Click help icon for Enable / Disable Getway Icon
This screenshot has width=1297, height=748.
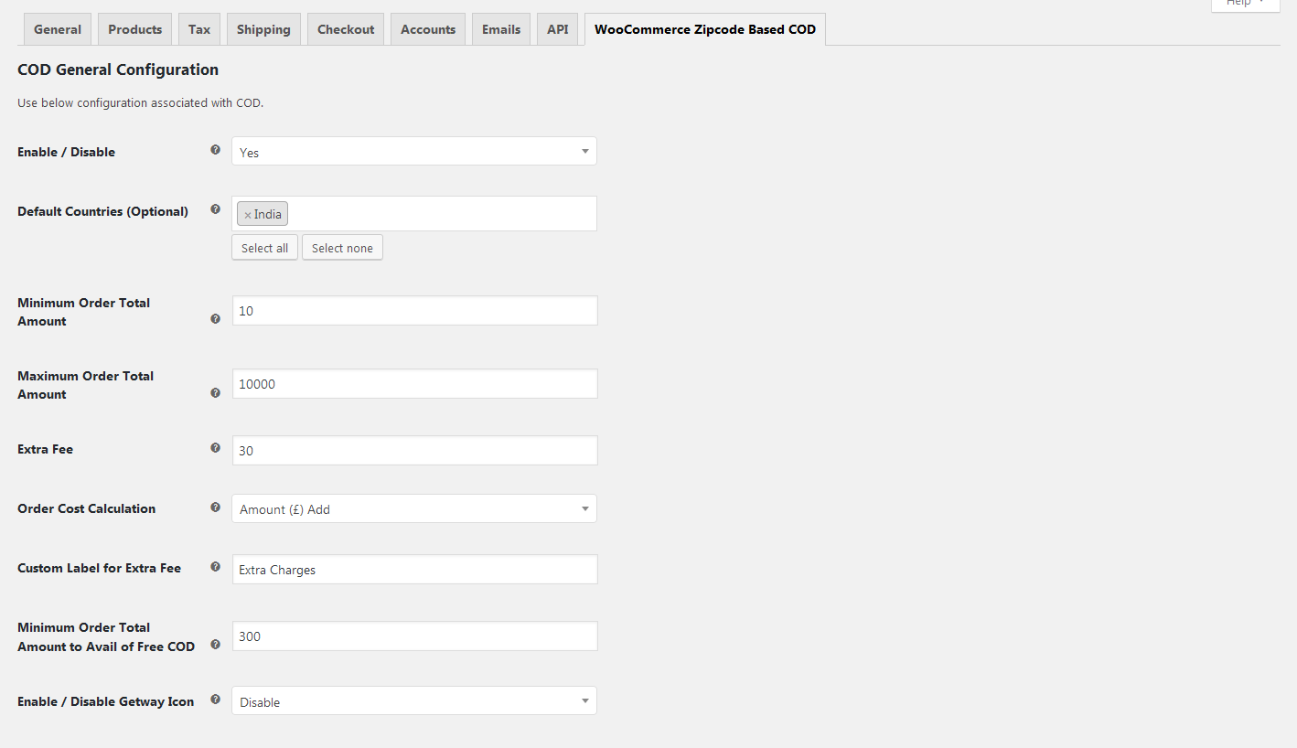[x=216, y=700]
